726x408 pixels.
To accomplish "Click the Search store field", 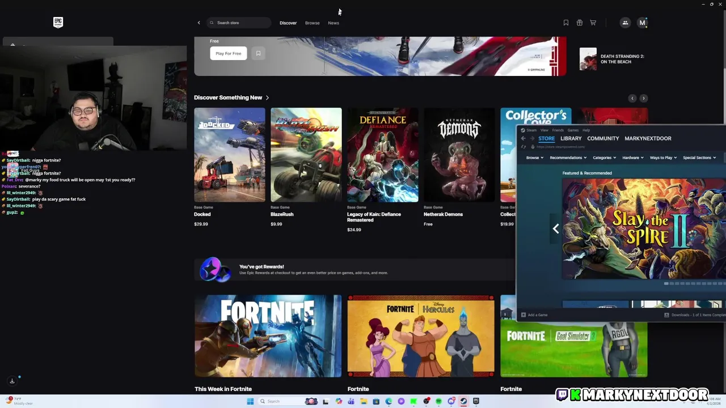I will pyautogui.click(x=239, y=23).
